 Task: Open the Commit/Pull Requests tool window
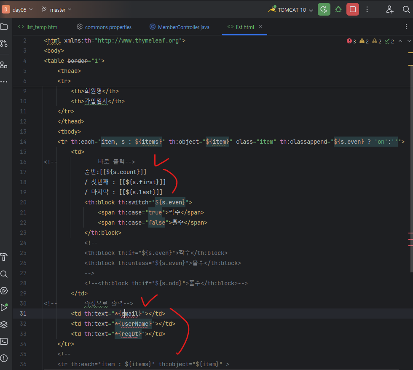[x=4, y=43]
